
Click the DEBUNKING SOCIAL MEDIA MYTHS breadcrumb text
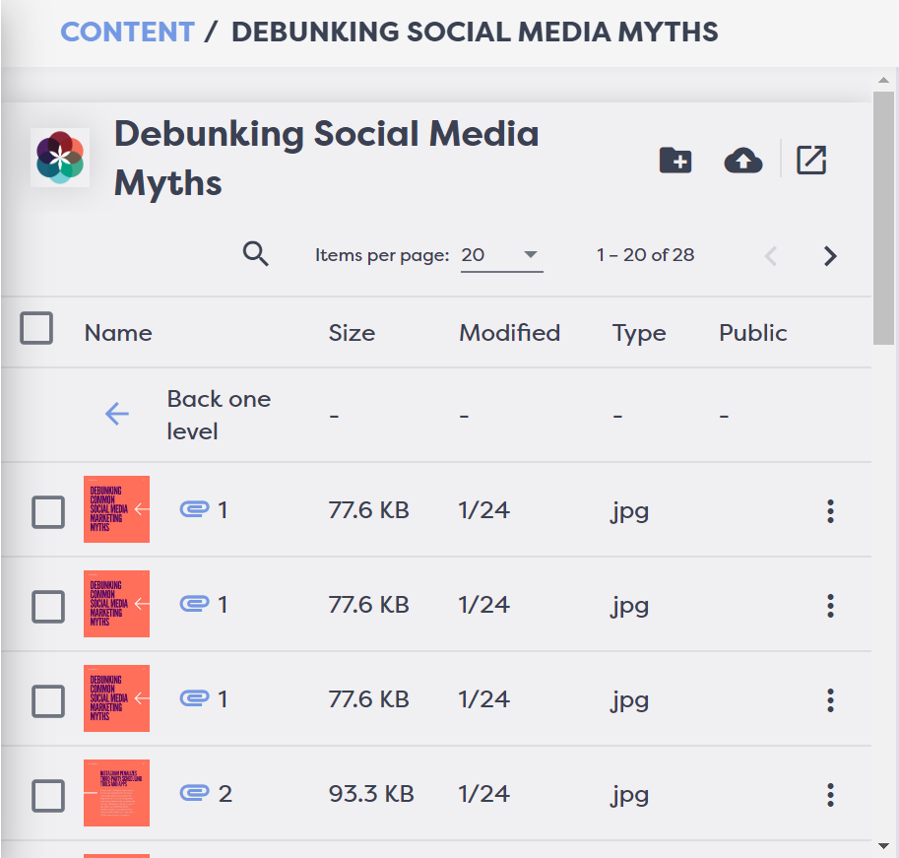(475, 32)
